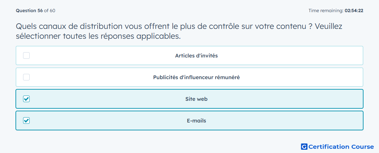
Task: Deselect the E-mails answer row
Action: [189, 120]
